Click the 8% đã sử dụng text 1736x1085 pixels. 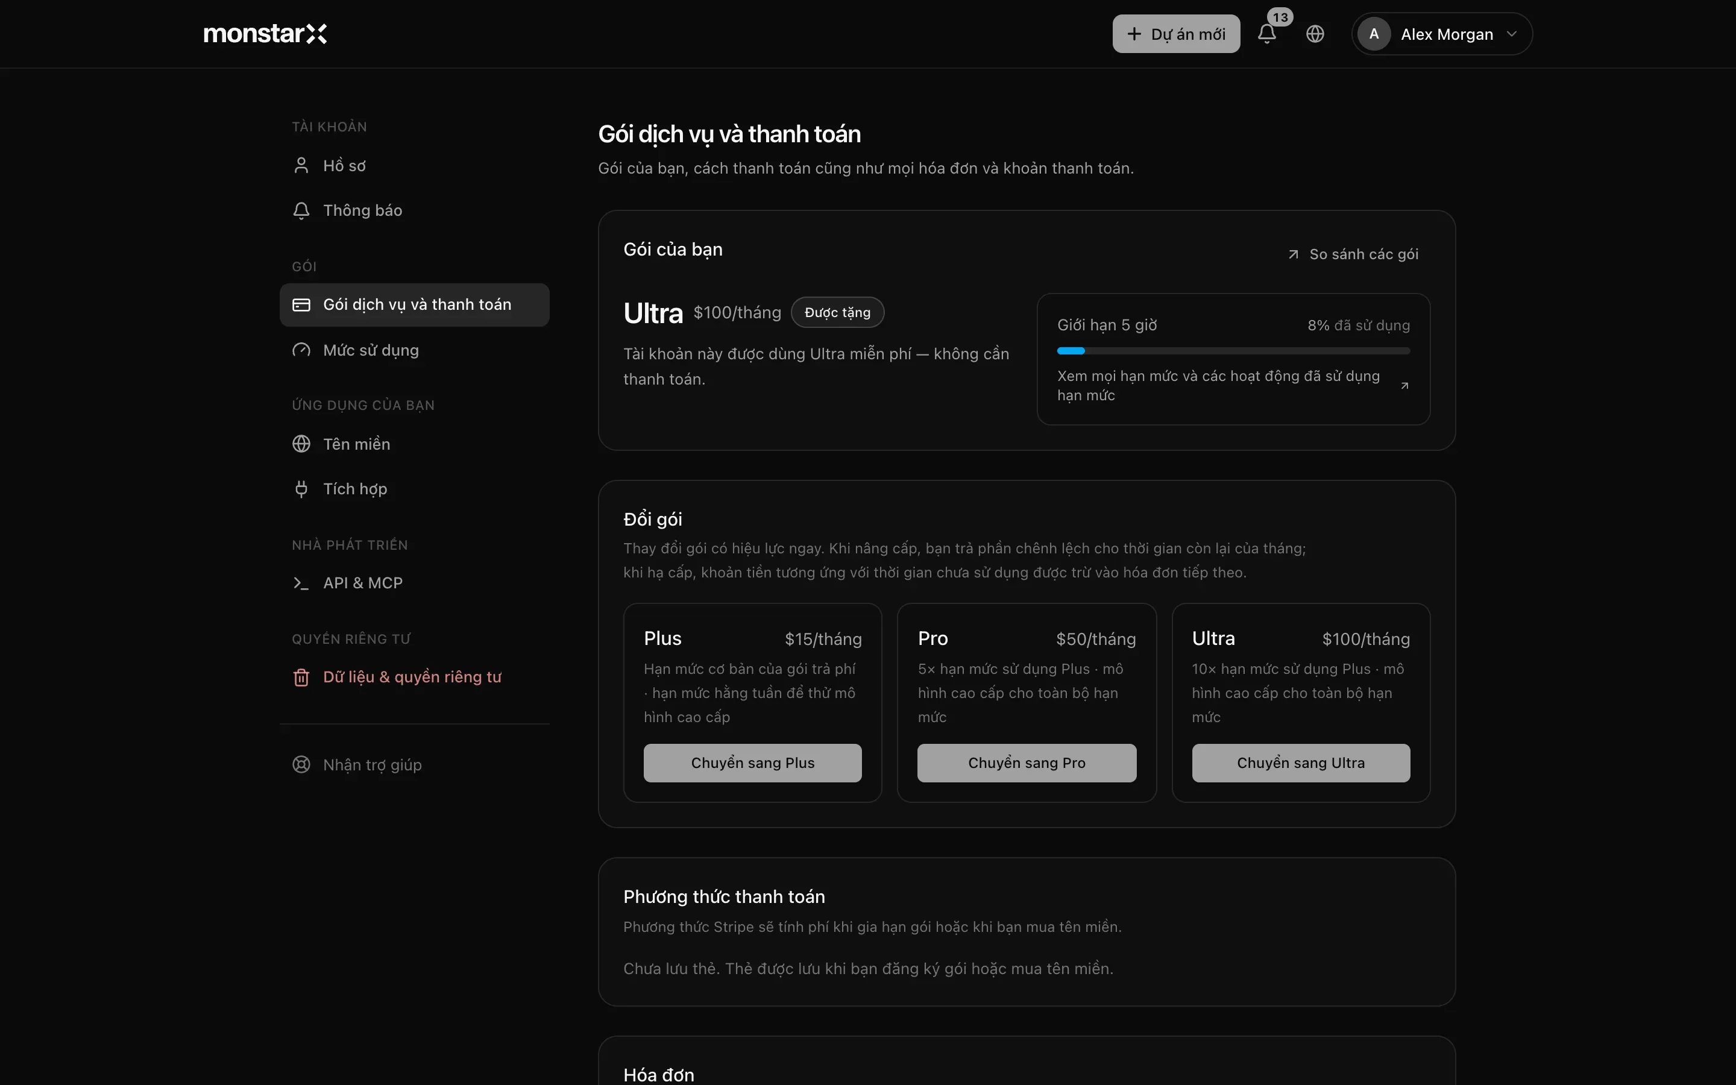pos(1358,325)
